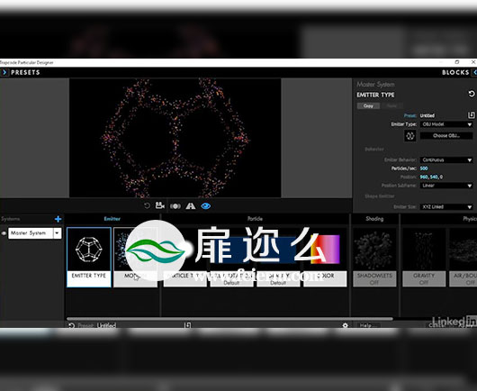Viewport: 477px width, 391px height.
Task: Save the Emitter Type preset
Action: click(471, 115)
